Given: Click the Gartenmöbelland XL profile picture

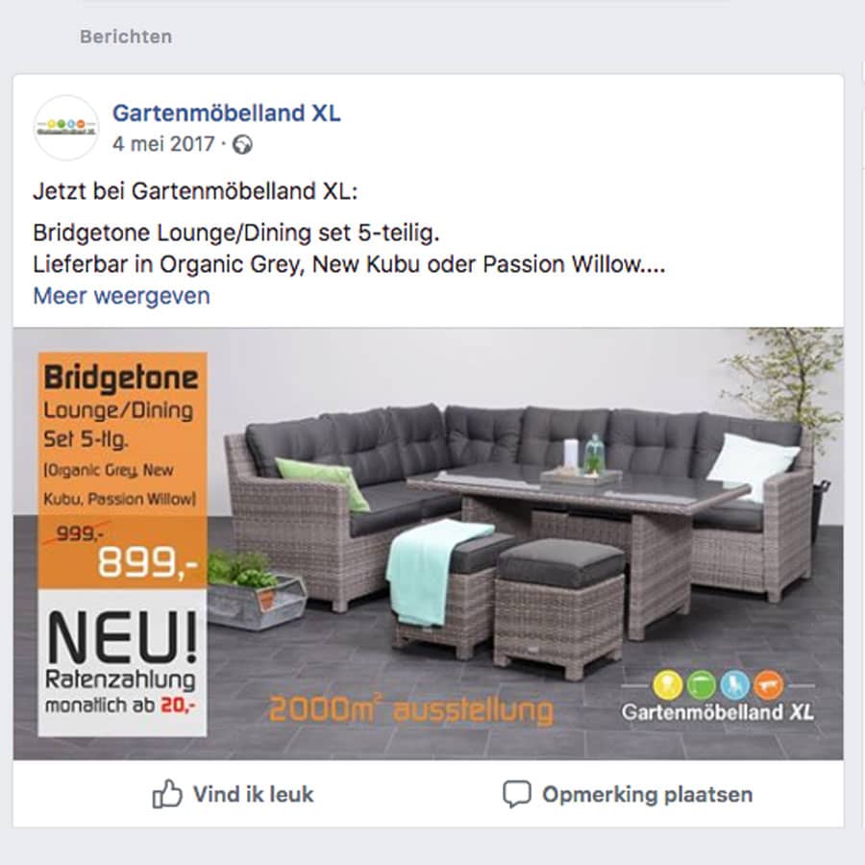Looking at the screenshot, I should (x=66, y=128).
